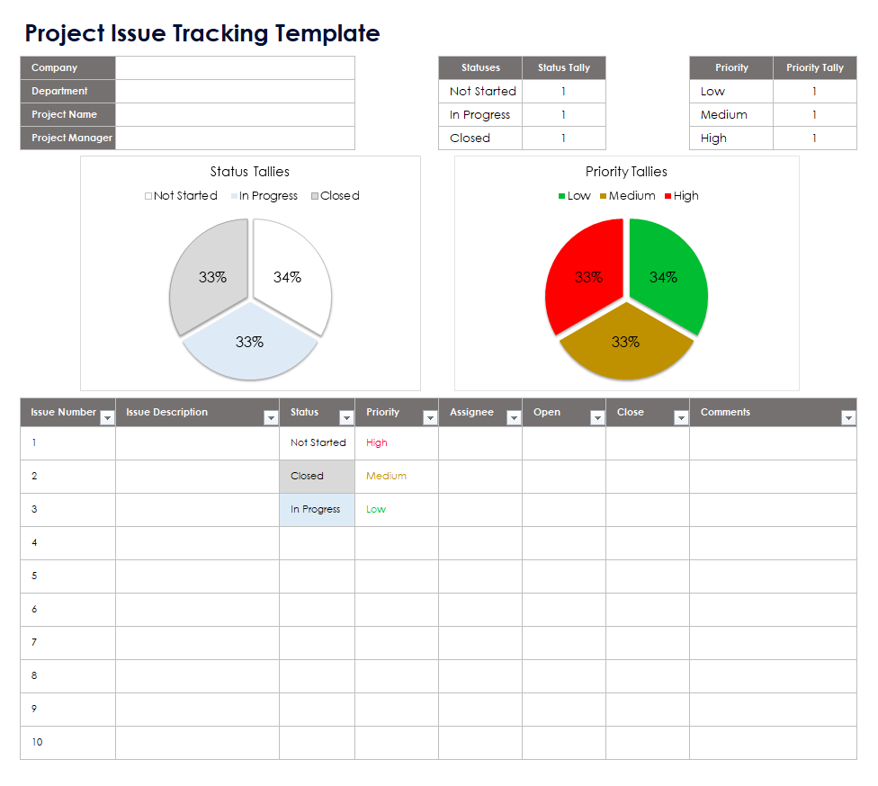Click the green Low legend swatch
The height and width of the screenshot is (786, 878).
point(562,196)
